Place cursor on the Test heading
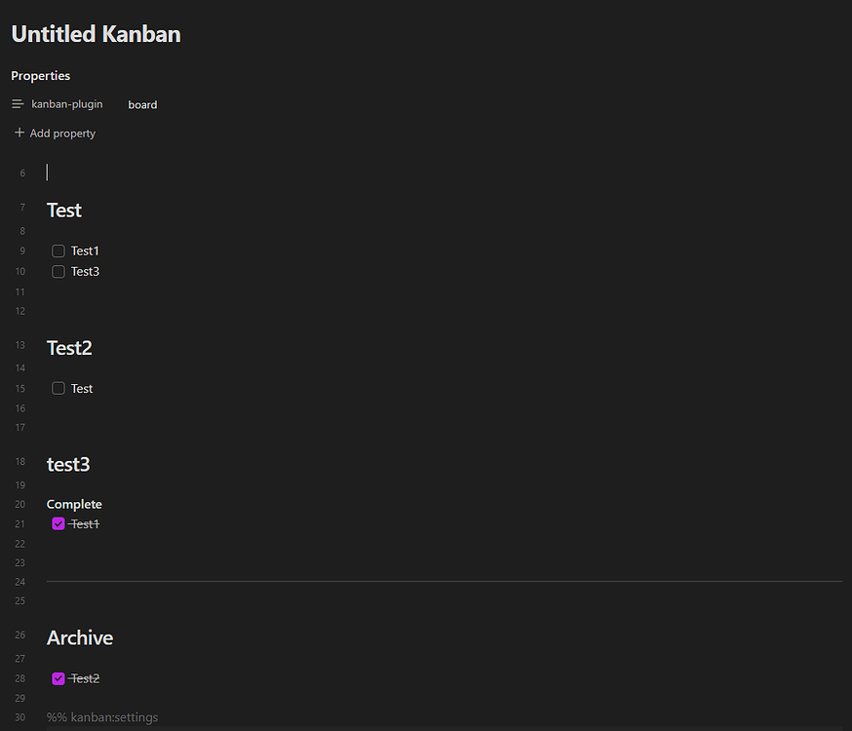 click(63, 210)
